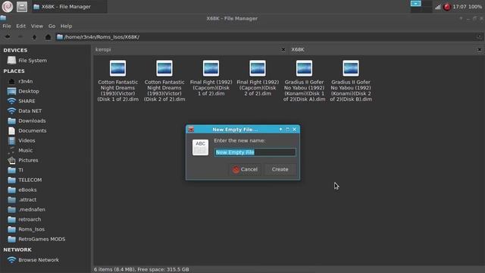Viewport: 485px width, 273px height.
Task: Go forward with the forward arrow
Action: (x=20, y=37)
